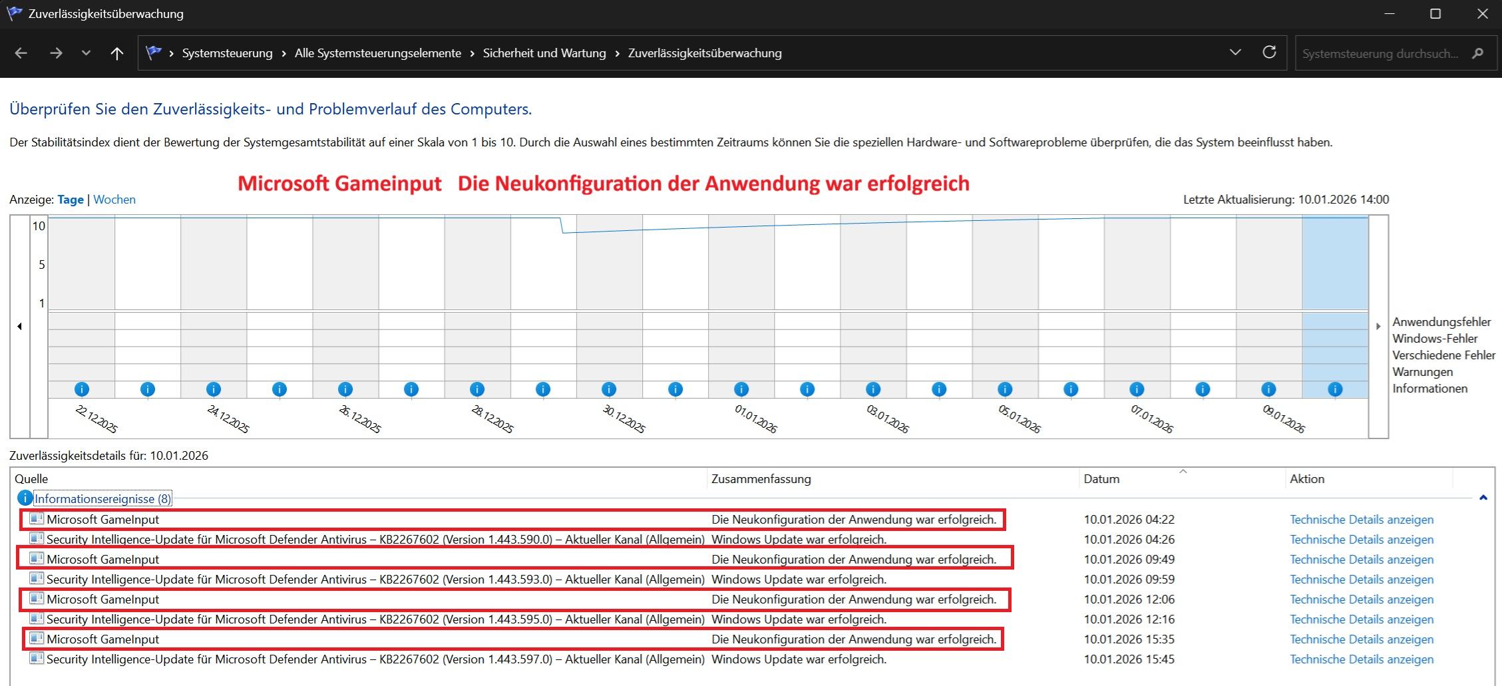Open Technische Details anzeigen for the 09:49 event

[x=1362, y=560]
